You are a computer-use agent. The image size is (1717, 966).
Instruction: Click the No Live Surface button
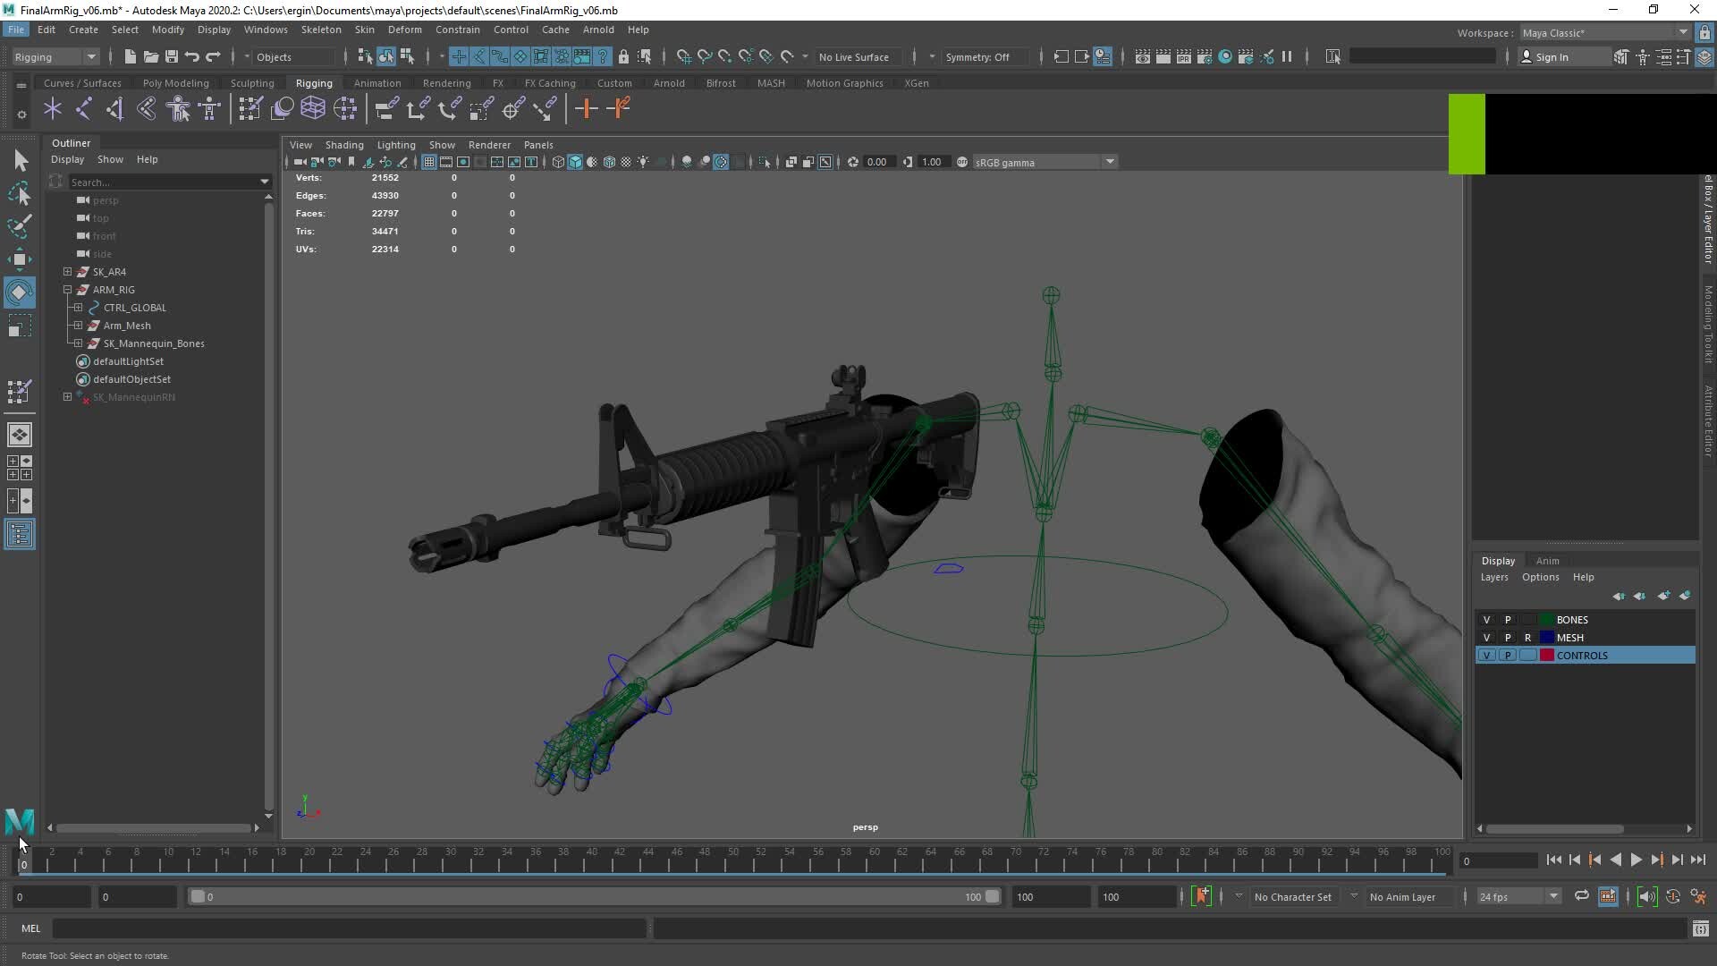pyautogui.click(x=854, y=56)
